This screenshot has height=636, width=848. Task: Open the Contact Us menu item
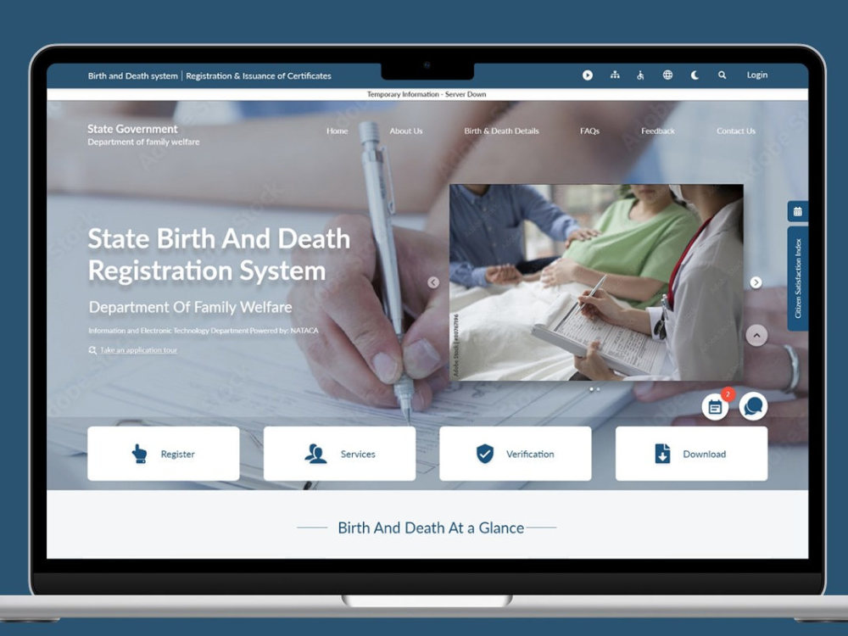(x=736, y=131)
